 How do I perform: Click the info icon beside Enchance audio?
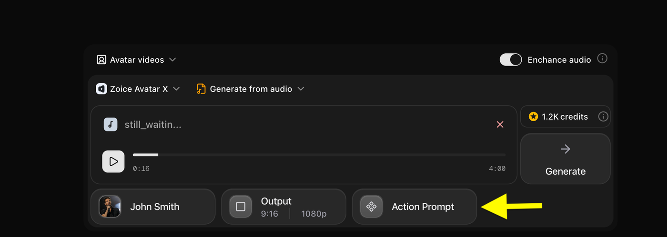(602, 59)
